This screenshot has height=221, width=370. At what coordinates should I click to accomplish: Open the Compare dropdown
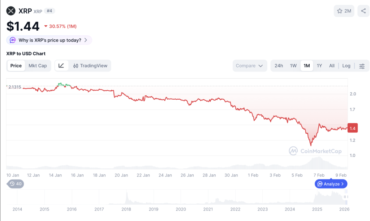[x=249, y=66]
